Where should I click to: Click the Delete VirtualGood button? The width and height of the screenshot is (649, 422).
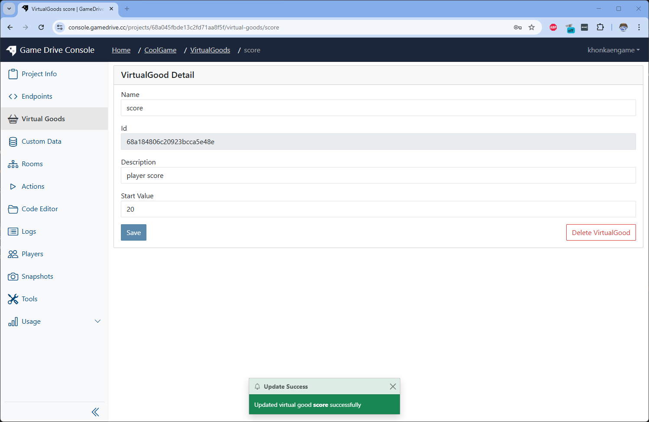point(601,232)
